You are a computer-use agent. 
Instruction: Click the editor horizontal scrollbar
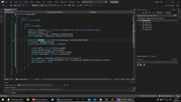[76, 79]
